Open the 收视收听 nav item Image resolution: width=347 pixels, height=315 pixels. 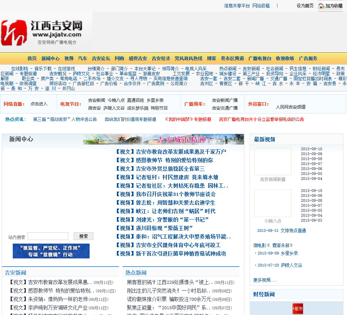click(x=285, y=58)
